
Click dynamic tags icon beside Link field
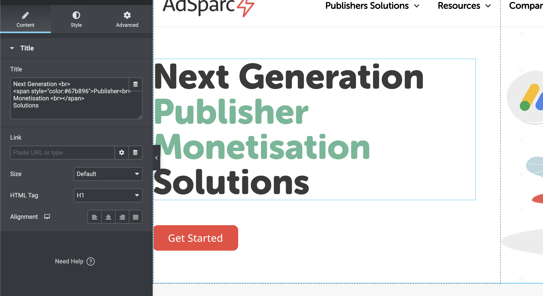(x=135, y=153)
